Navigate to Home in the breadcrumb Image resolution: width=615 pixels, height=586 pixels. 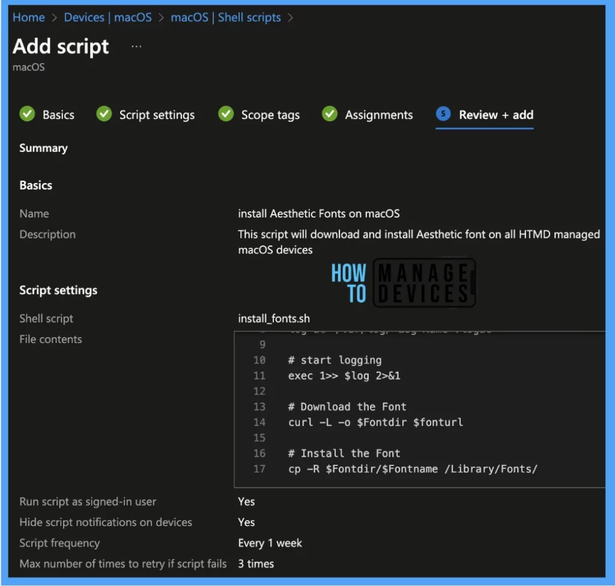29,17
